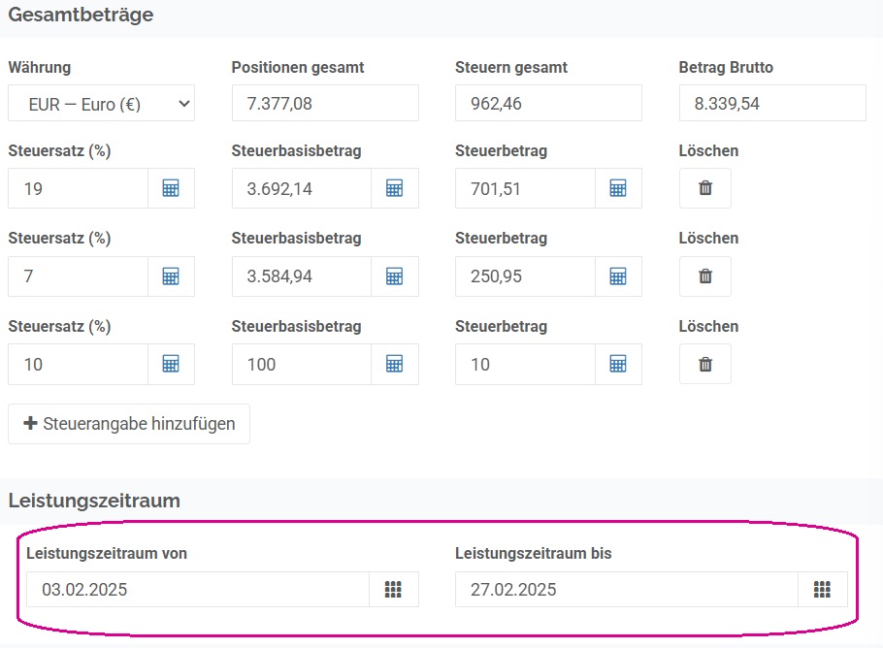Click calculator icon next to Steuersatz 19
Viewport: 883px width, 648px height.
[x=171, y=188]
